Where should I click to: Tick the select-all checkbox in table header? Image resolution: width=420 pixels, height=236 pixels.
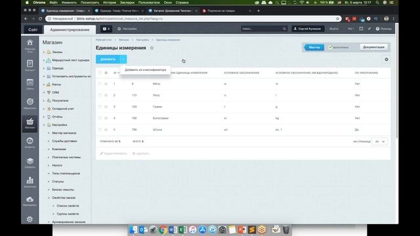click(x=100, y=73)
